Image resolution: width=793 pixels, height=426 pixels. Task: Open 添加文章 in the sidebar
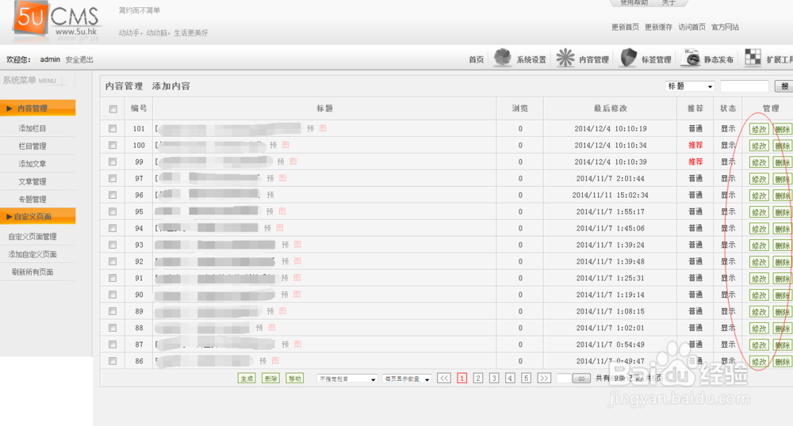[x=33, y=164]
